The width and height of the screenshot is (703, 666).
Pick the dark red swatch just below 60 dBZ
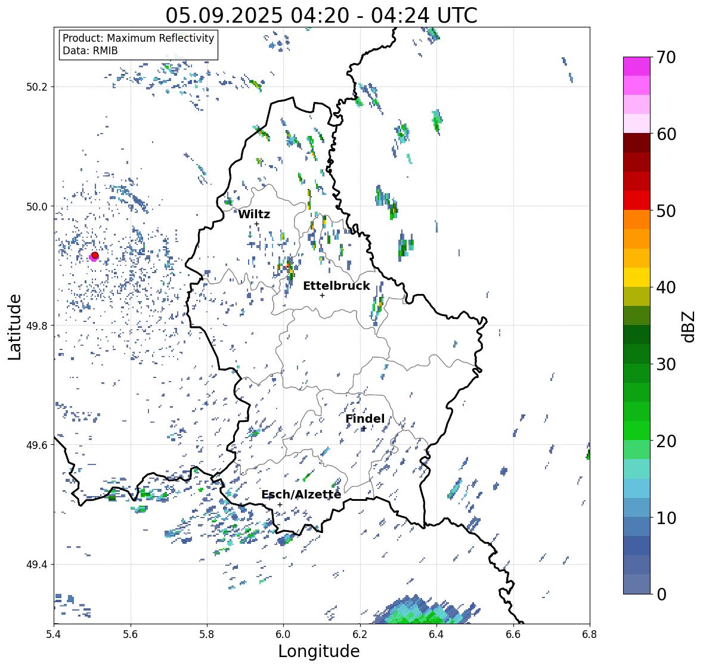637,143
